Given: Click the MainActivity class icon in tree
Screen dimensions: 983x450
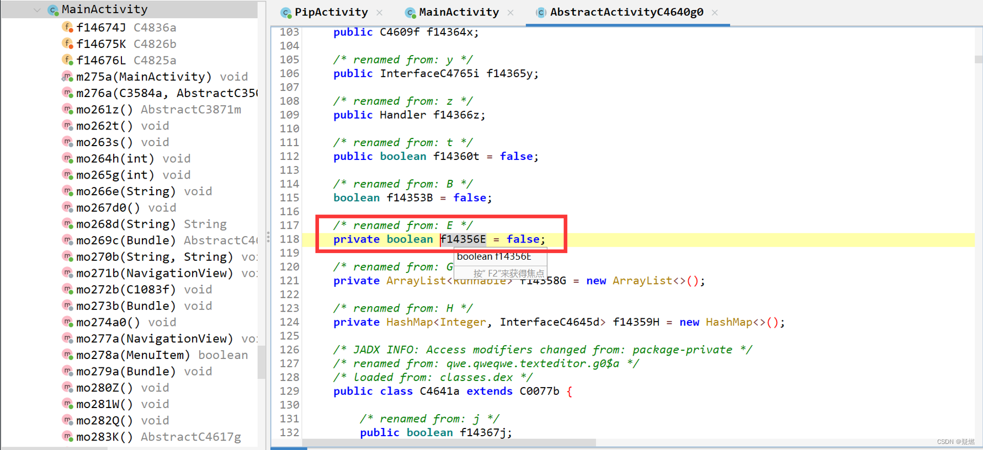Looking at the screenshot, I should coord(53,10).
